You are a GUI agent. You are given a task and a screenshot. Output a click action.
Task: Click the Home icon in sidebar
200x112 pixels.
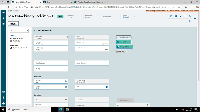tap(3, 13)
